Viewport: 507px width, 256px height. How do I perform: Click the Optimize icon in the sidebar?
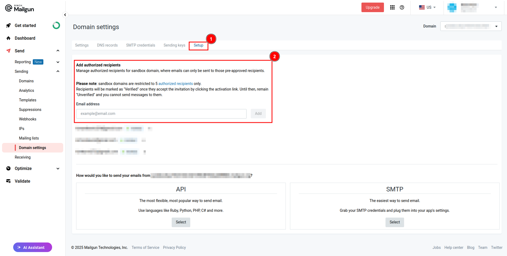pos(8,168)
